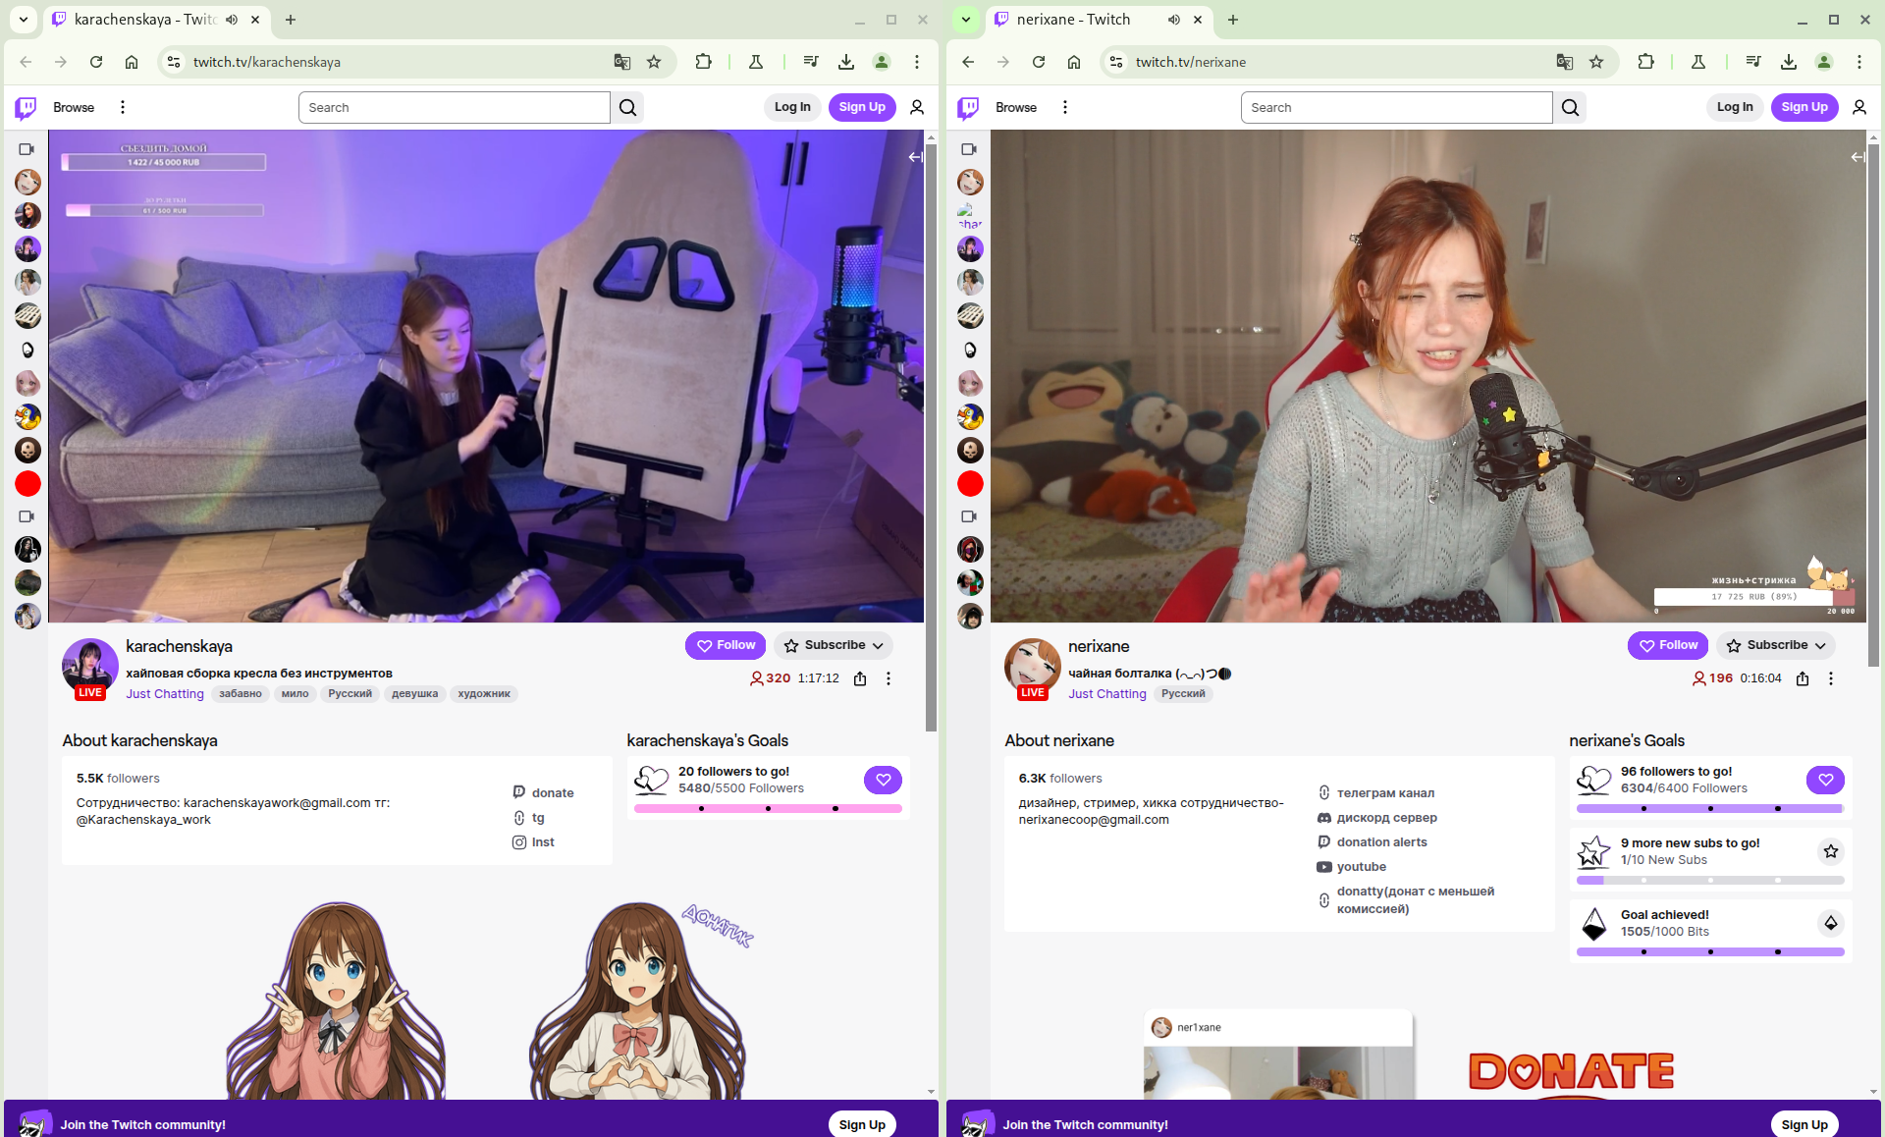Open tab search dropdown in right browser window
Image resolution: width=1885 pixels, height=1137 pixels.
tap(966, 20)
